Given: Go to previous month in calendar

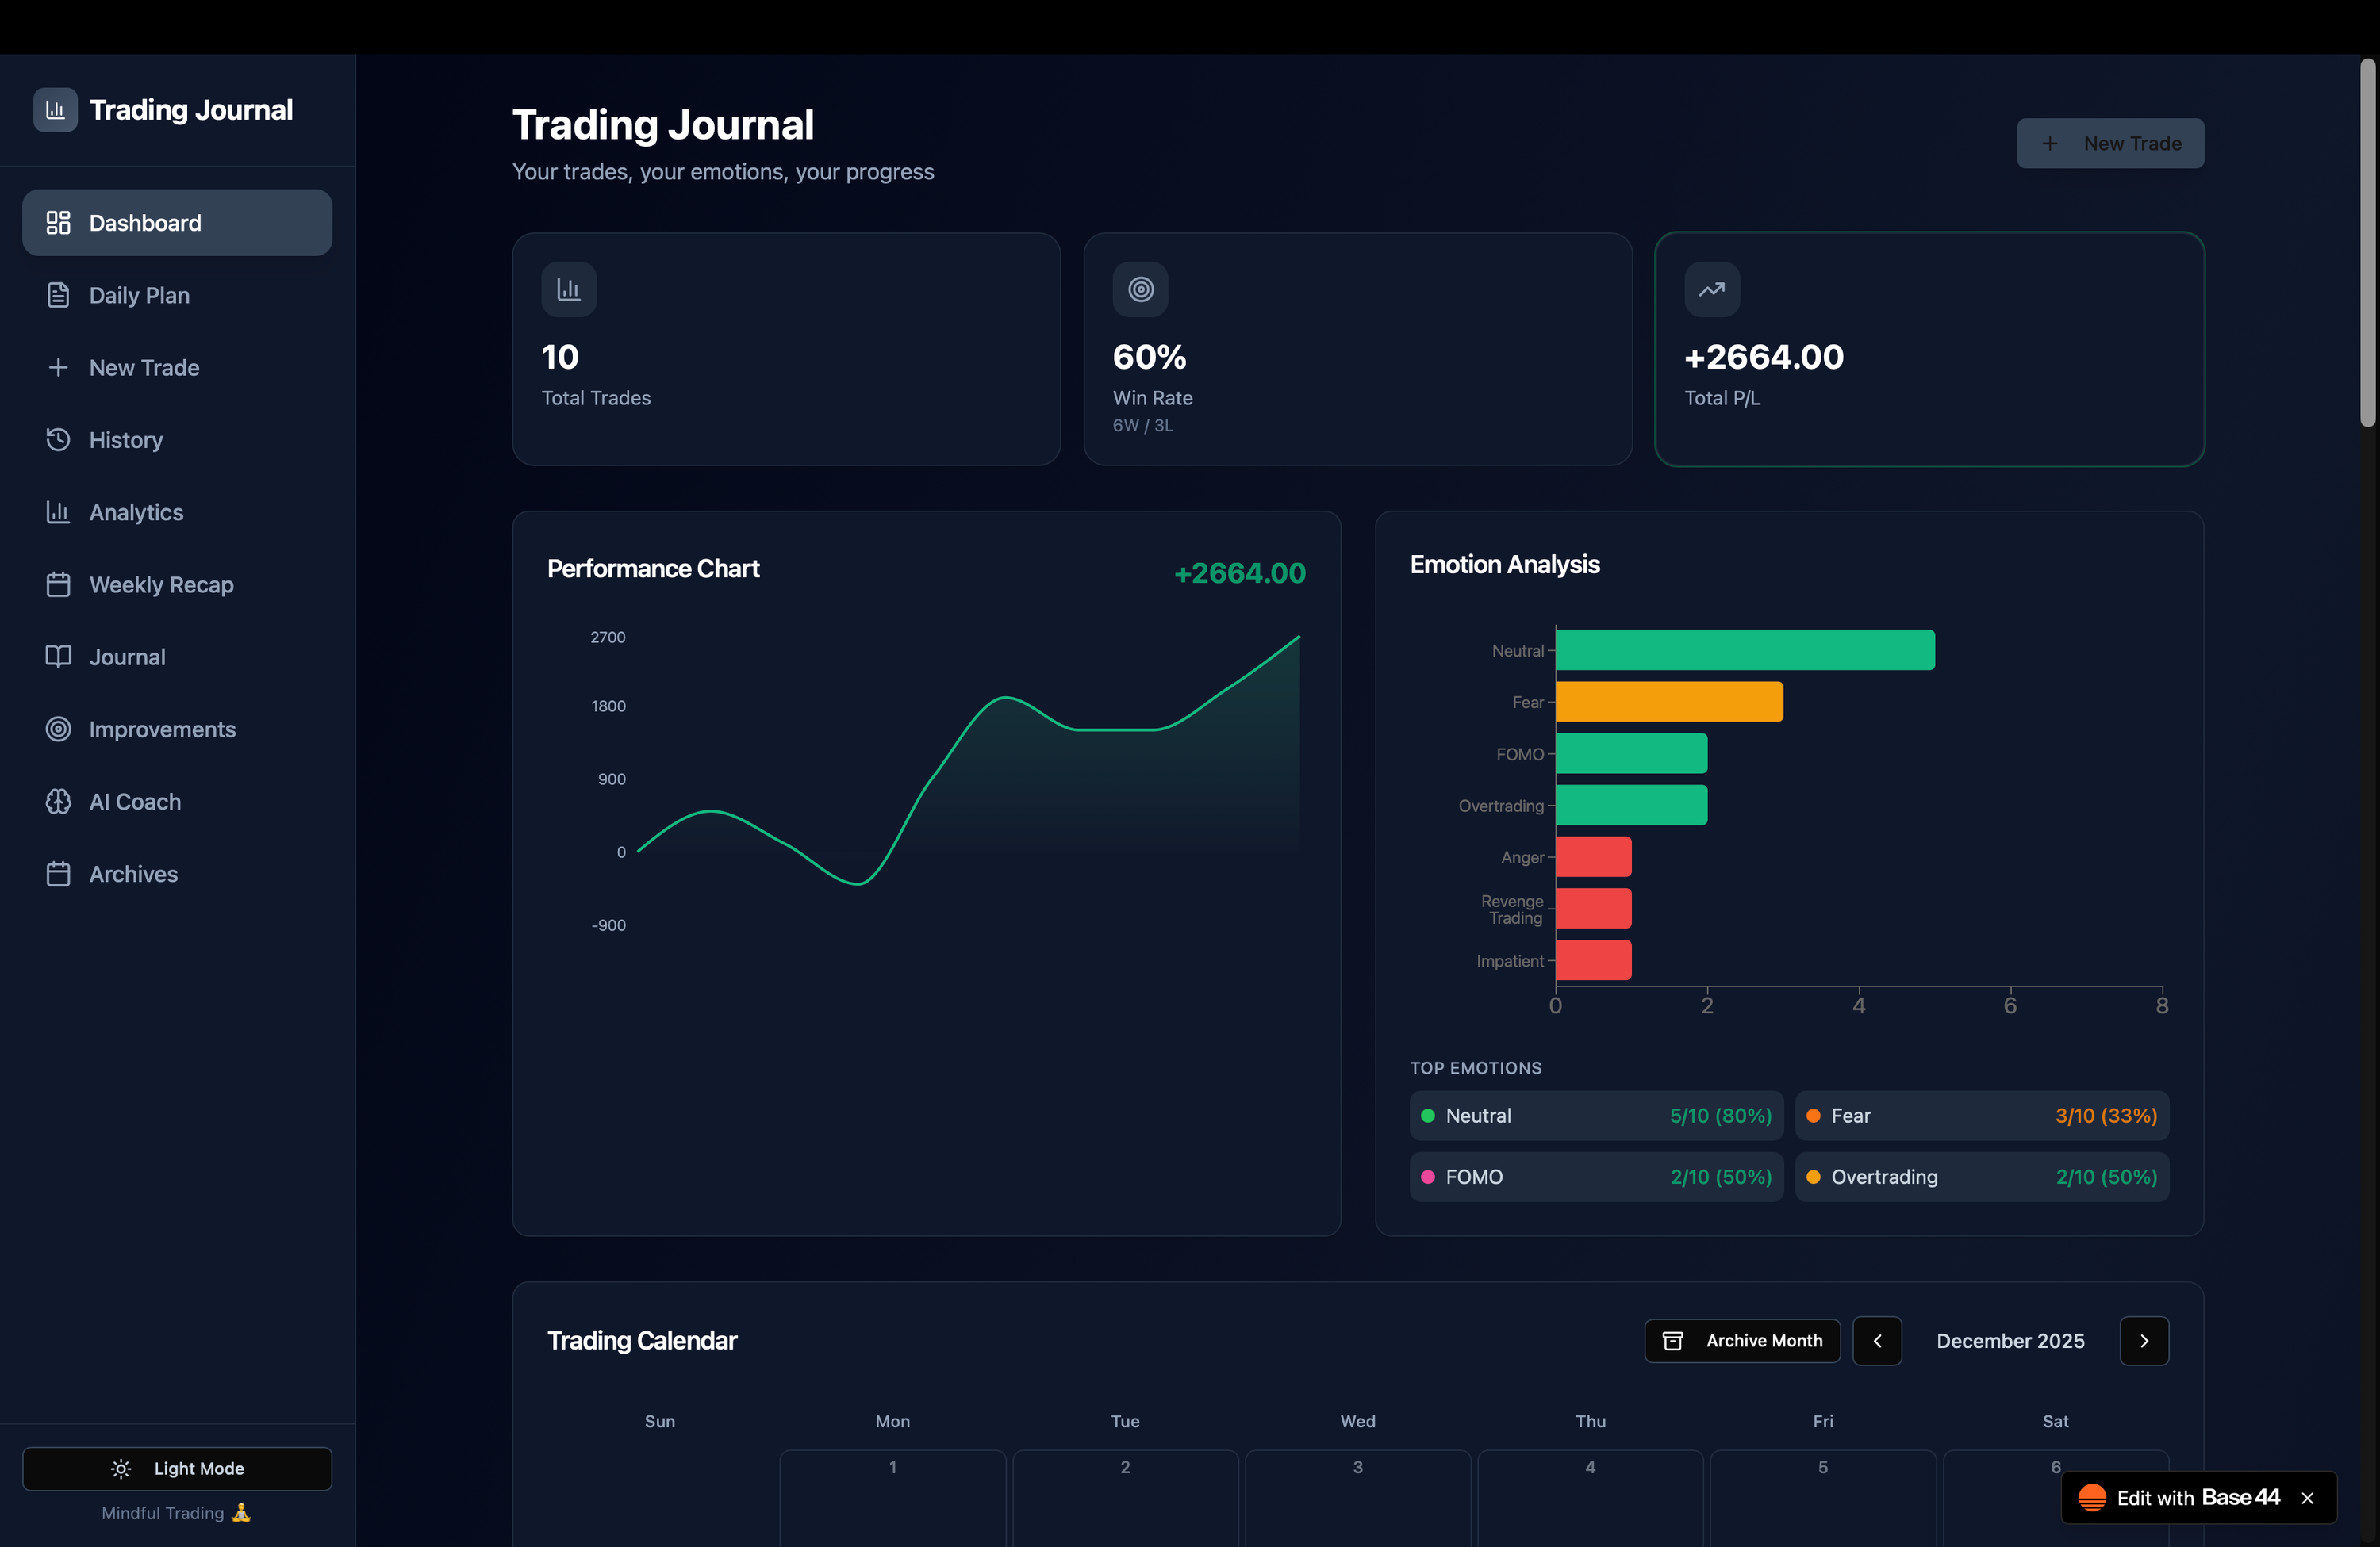Looking at the screenshot, I should tap(1877, 1341).
